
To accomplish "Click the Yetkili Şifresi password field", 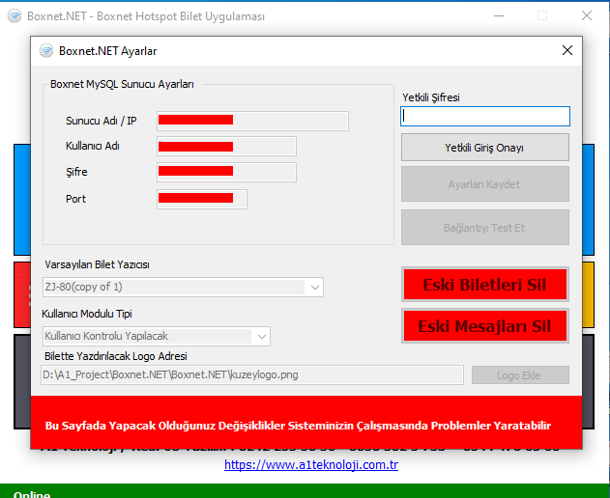I will click(x=485, y=116).
